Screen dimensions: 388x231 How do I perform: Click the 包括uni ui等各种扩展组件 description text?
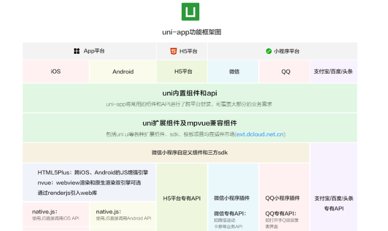click(195, 134)
